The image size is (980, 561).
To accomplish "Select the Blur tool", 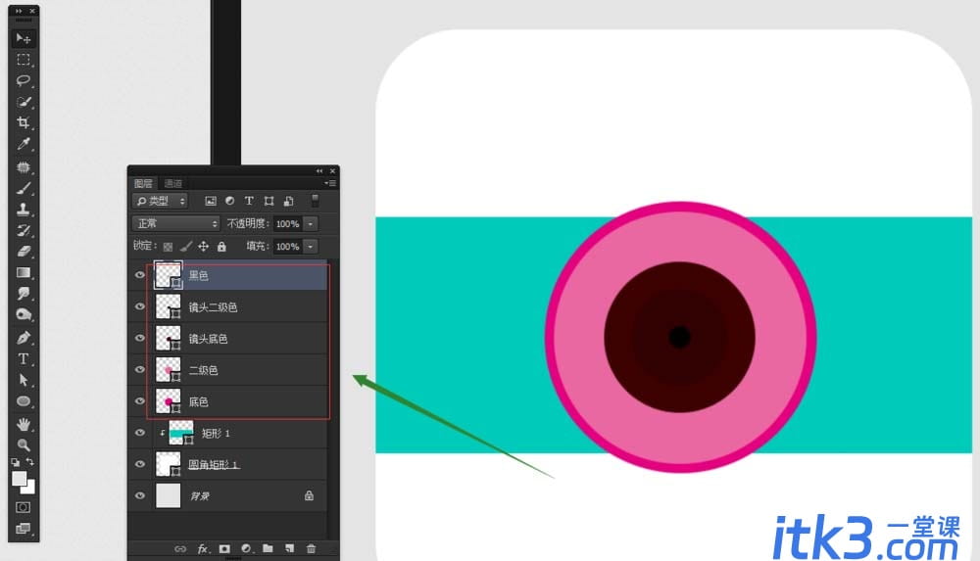I will [x=24, y=293].
